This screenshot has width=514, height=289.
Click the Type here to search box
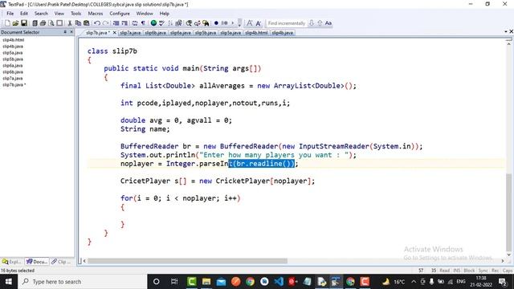click(x=83, y=282)
